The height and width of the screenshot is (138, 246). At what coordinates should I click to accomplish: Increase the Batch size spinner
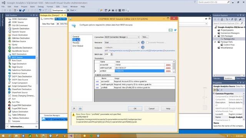point(112,54)
